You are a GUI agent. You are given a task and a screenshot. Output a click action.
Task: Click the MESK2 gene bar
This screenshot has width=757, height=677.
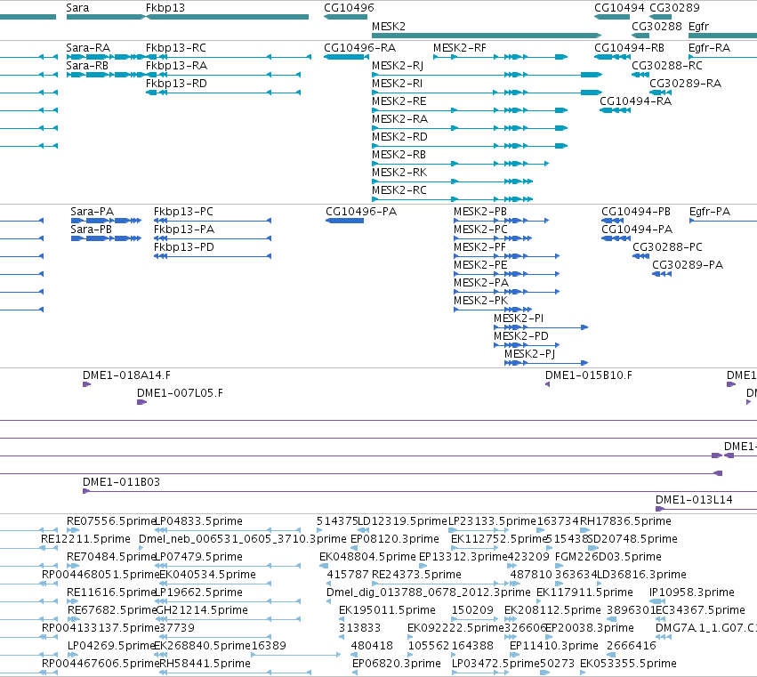(x=487, y=36)
